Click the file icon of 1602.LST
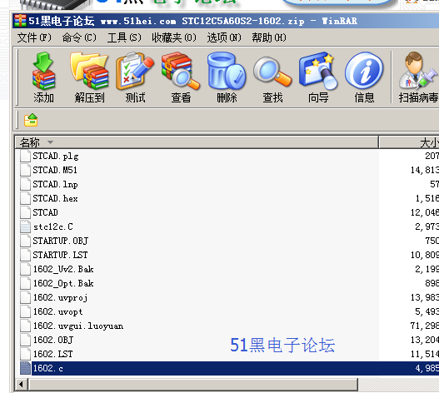The image size is (439, 393). click(25, 354)
